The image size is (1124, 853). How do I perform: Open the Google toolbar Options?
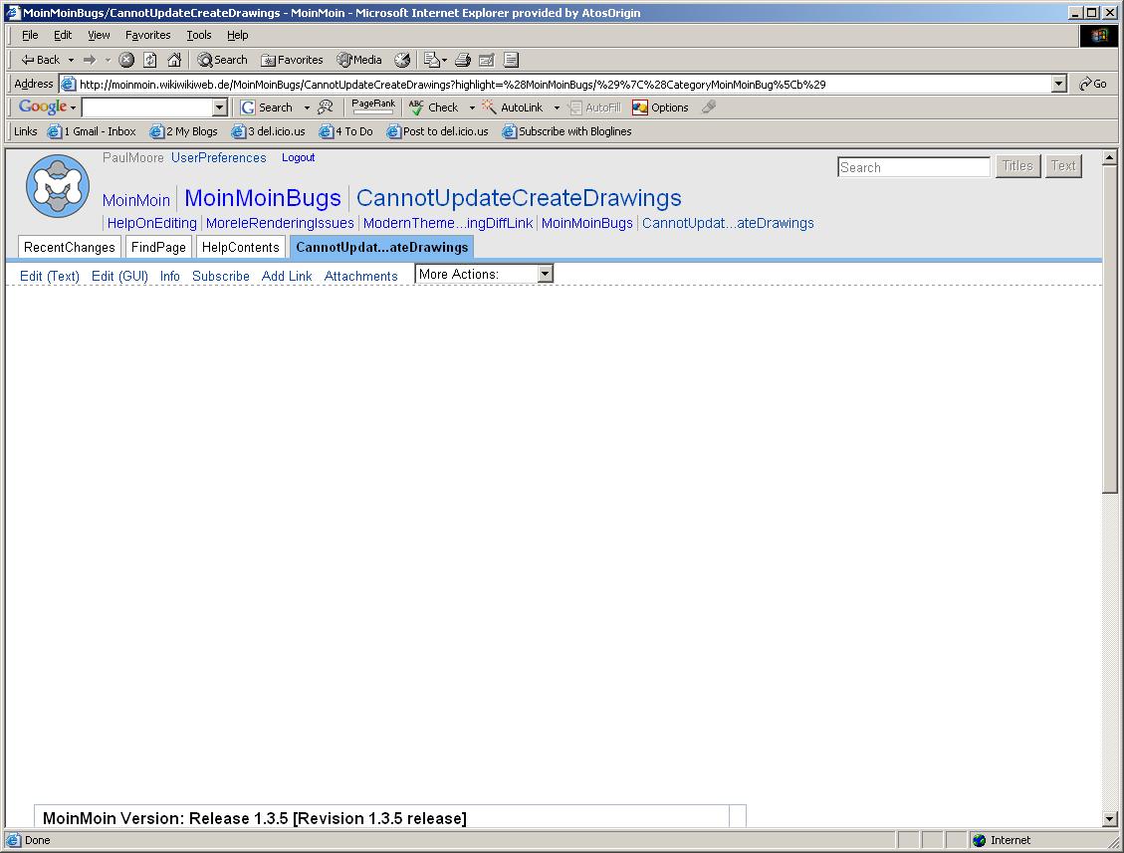(660, 107)
